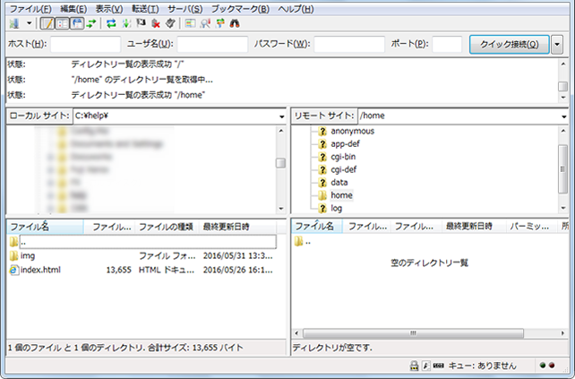This screenshot has width=575, height=379.
Task: Click the message log scroll down arrow
Action: coord(562,98)
